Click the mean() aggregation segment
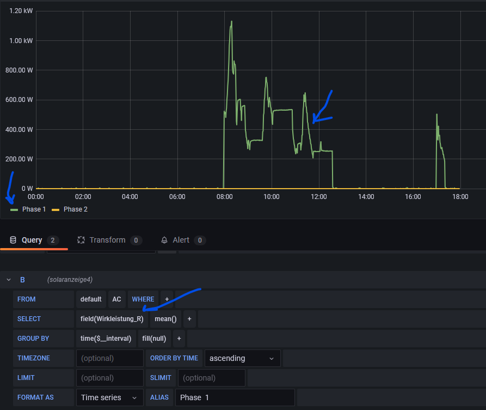Image resolution: width=486 pixels, height=410 pixels. [165, 319]
